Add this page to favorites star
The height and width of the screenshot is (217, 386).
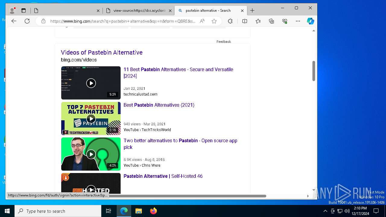tap(214, 21)
